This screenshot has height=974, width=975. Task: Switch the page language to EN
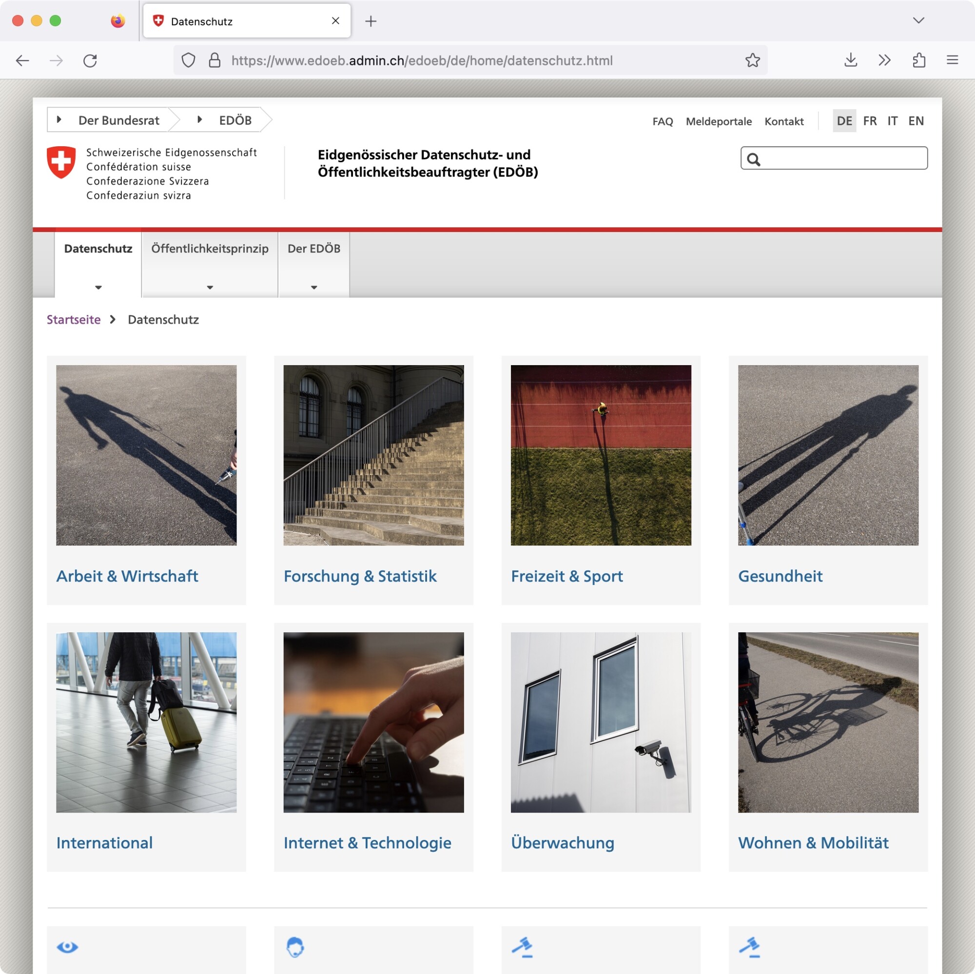click(916, 120)
